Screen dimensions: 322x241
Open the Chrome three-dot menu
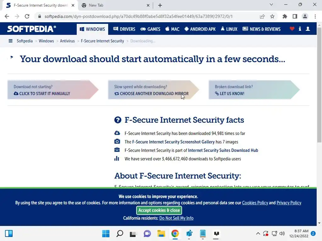point(315,16)
